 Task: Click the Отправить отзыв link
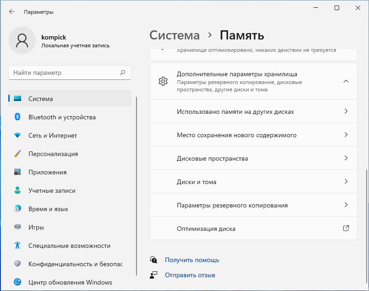click(x=190, y=275)
